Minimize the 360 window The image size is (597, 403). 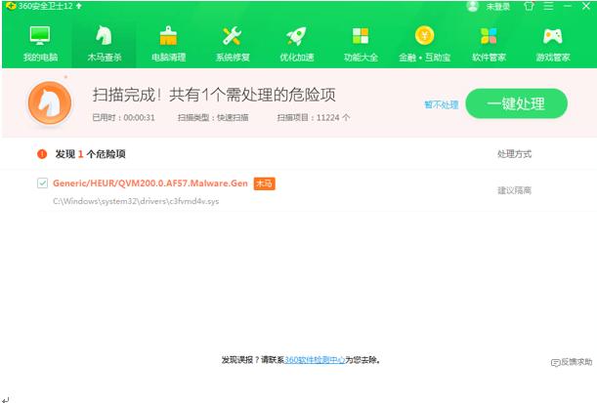click(568, 6)
